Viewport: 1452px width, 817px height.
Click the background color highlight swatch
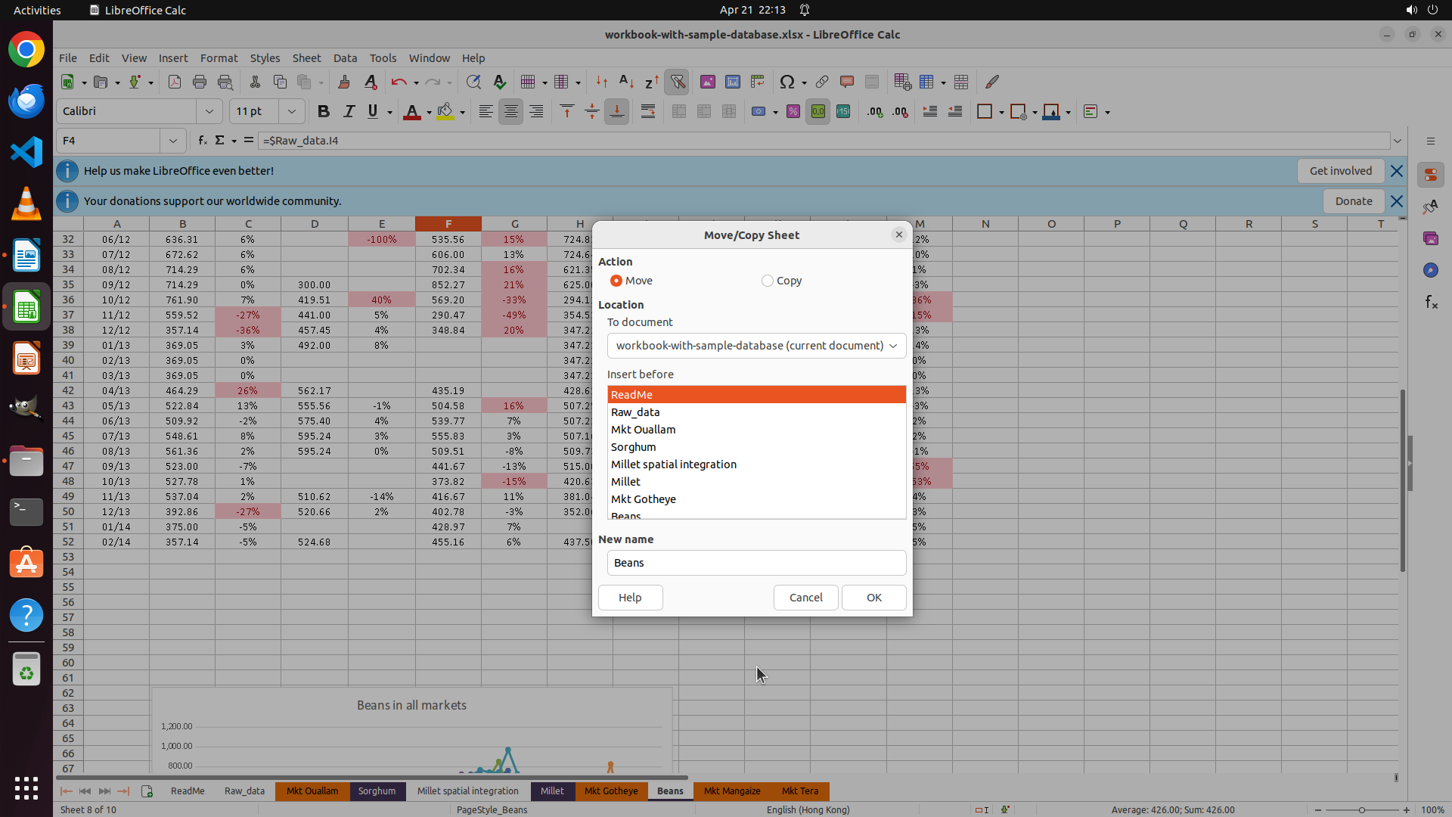[x=445, y=111]
